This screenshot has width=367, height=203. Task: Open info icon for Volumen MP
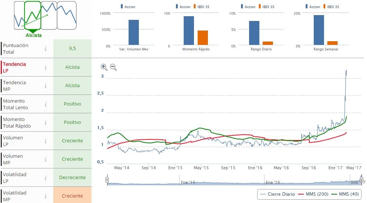click(46, 159)
